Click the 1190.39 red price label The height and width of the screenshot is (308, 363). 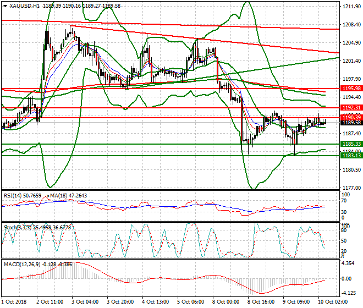[x=351, y=117]
